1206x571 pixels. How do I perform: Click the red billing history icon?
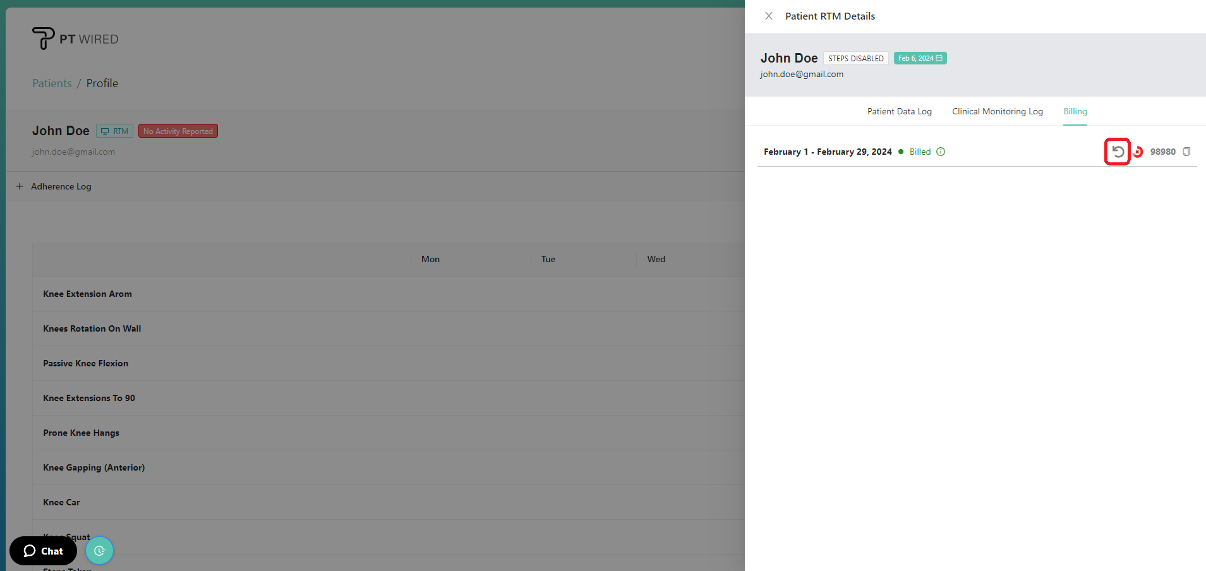[x=1138, y=152]
